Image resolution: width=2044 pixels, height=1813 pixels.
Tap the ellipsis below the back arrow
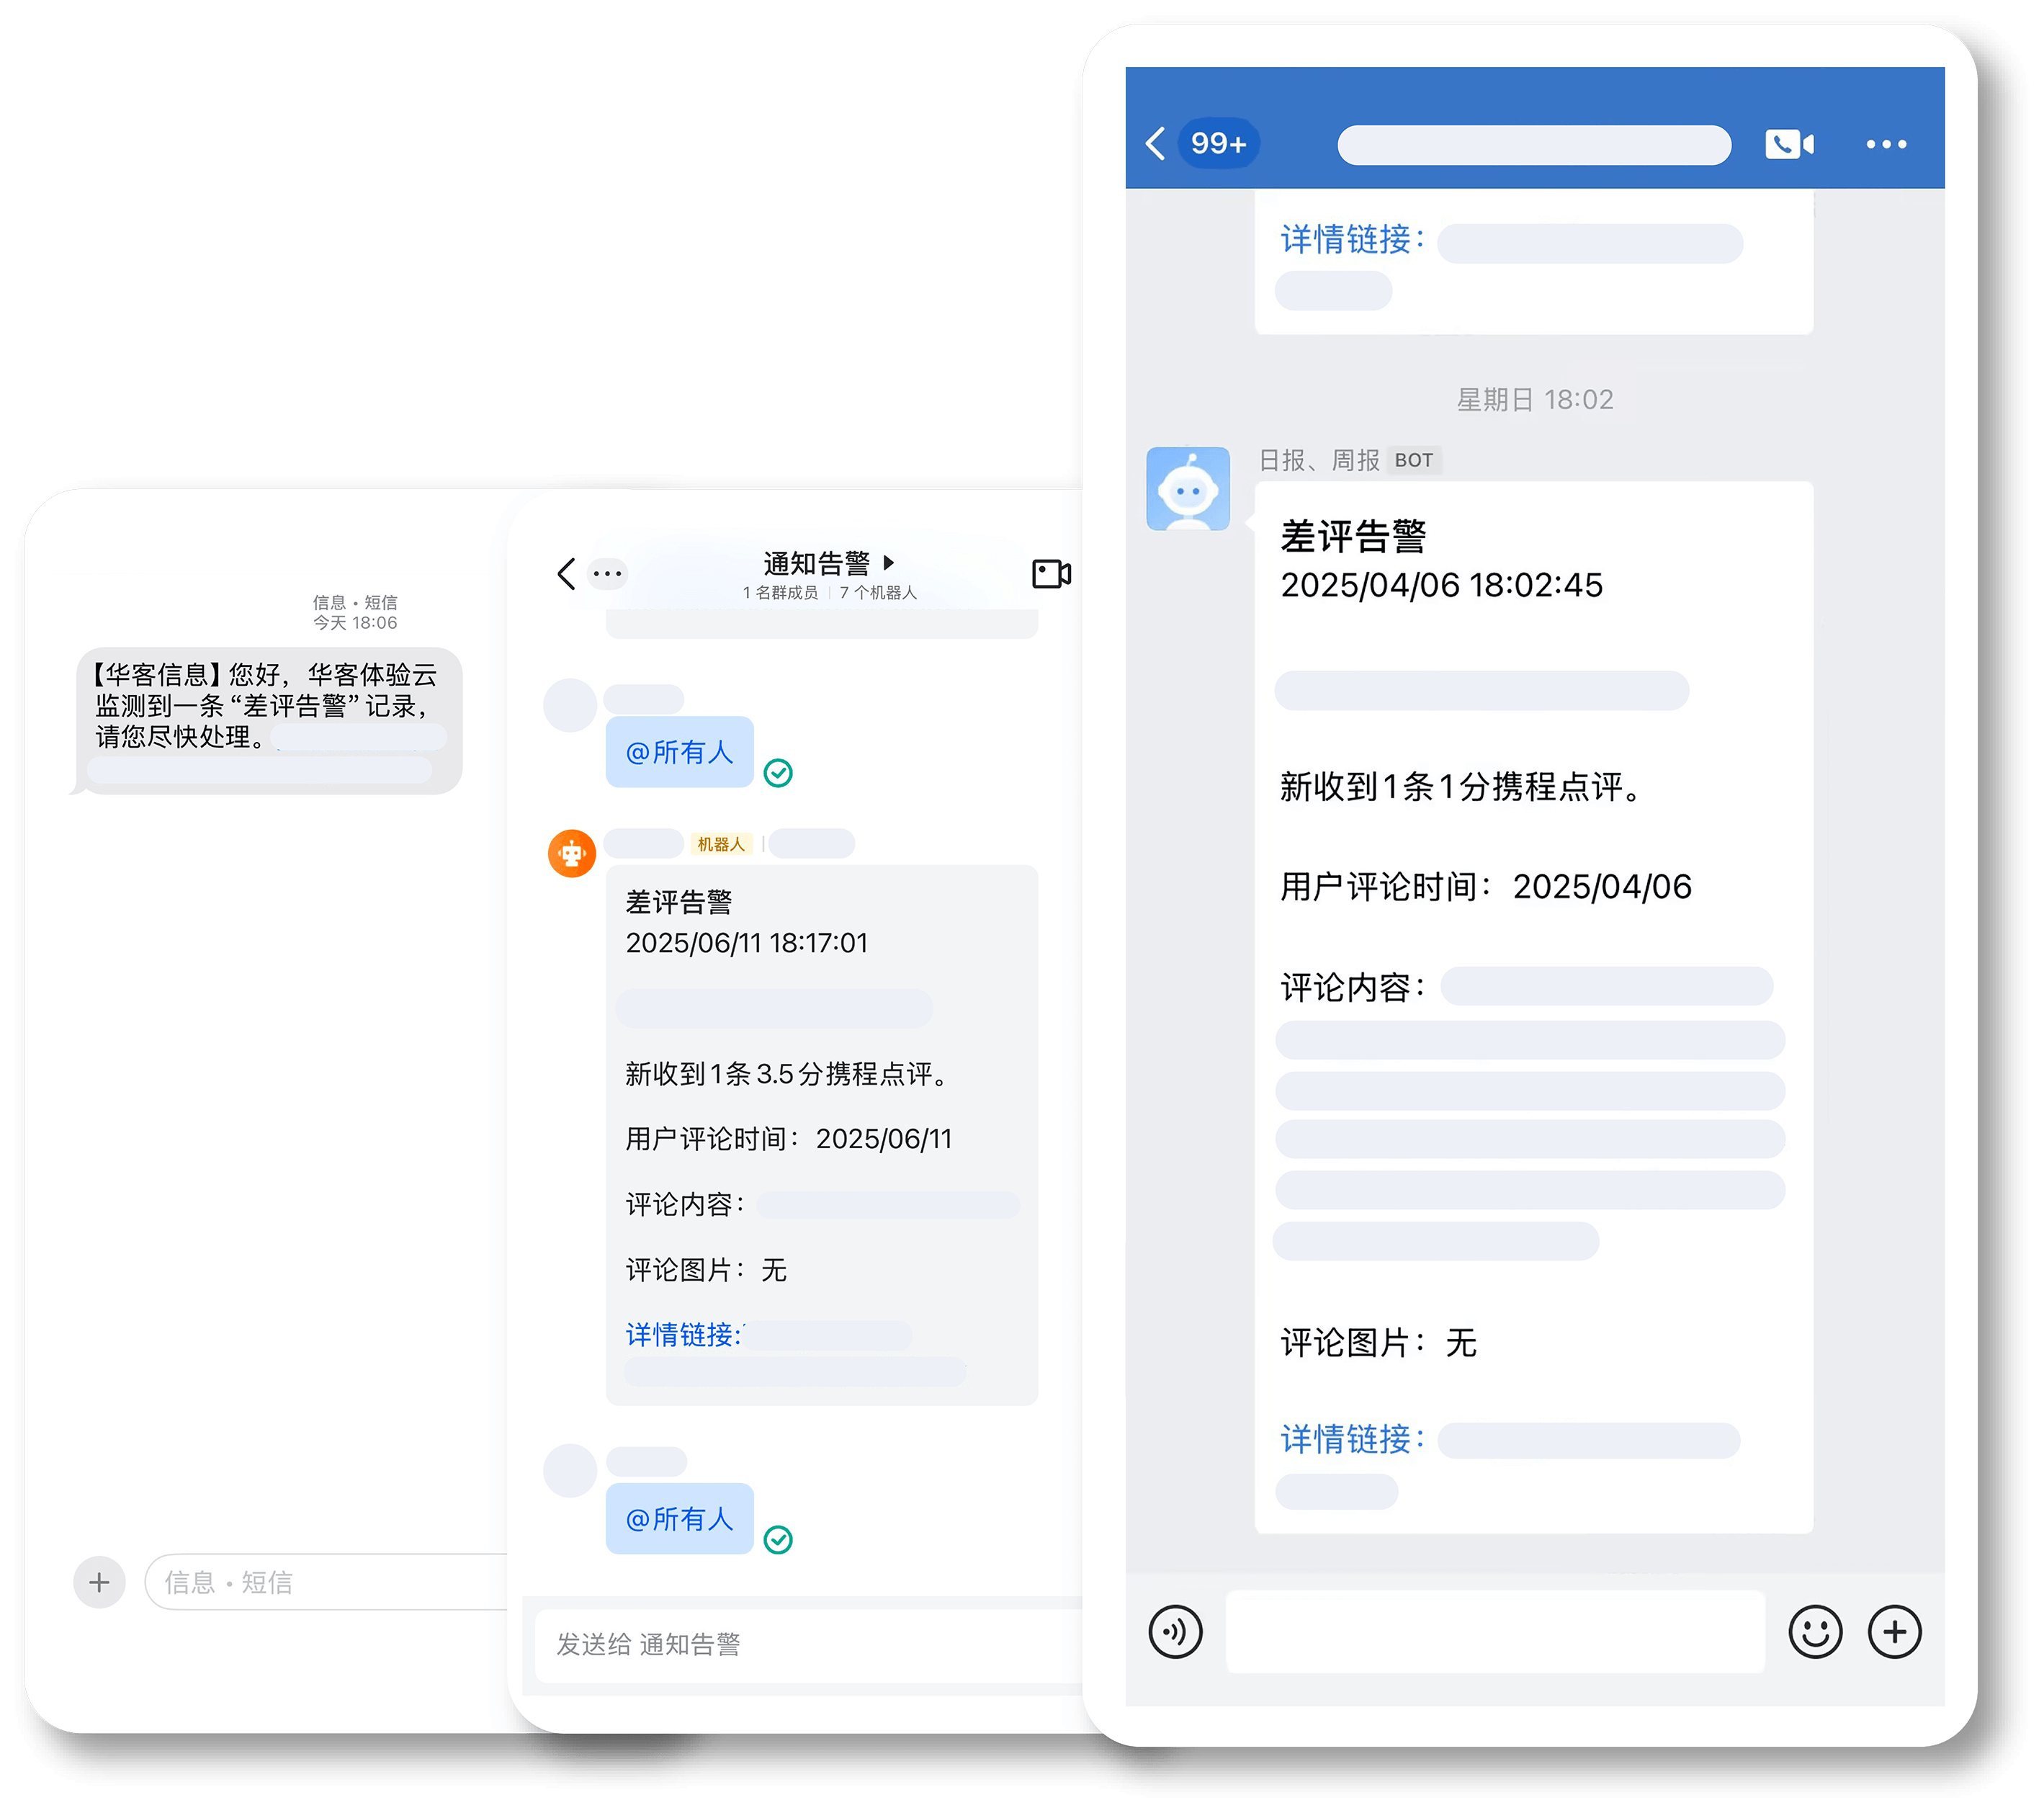[607, 573]
